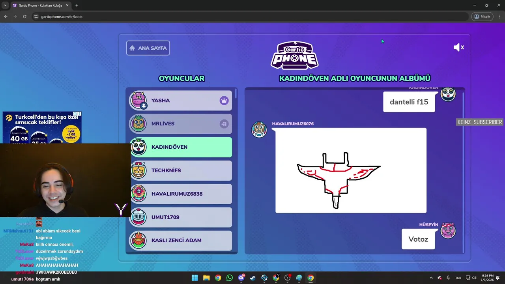This screenshot has width=505, height=284.
Task: Open Discord from the taskbar
Action: [241, 278]
